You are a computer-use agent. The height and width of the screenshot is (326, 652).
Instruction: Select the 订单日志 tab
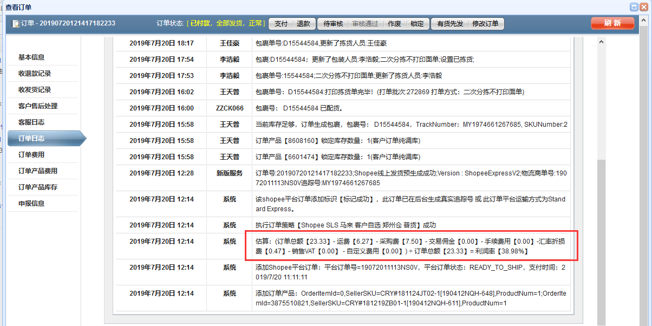pyautogui.click(x=46, y=139)
